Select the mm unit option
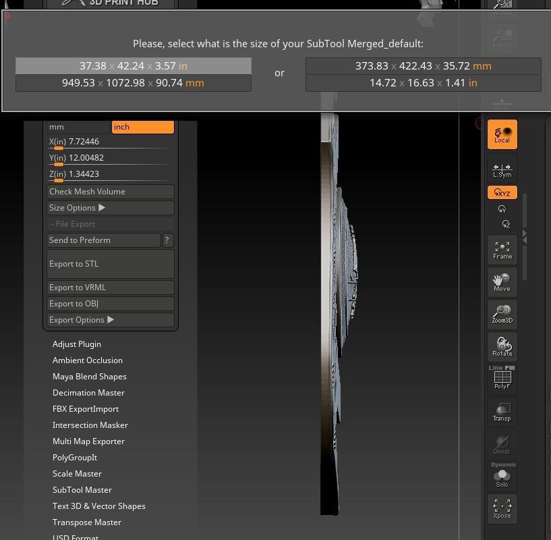The width and height of the screenshot is (551, 540). click(78, 127)
